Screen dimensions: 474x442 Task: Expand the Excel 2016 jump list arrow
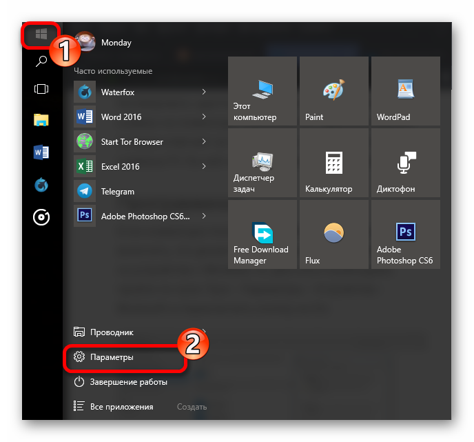[x=204, y=166]
